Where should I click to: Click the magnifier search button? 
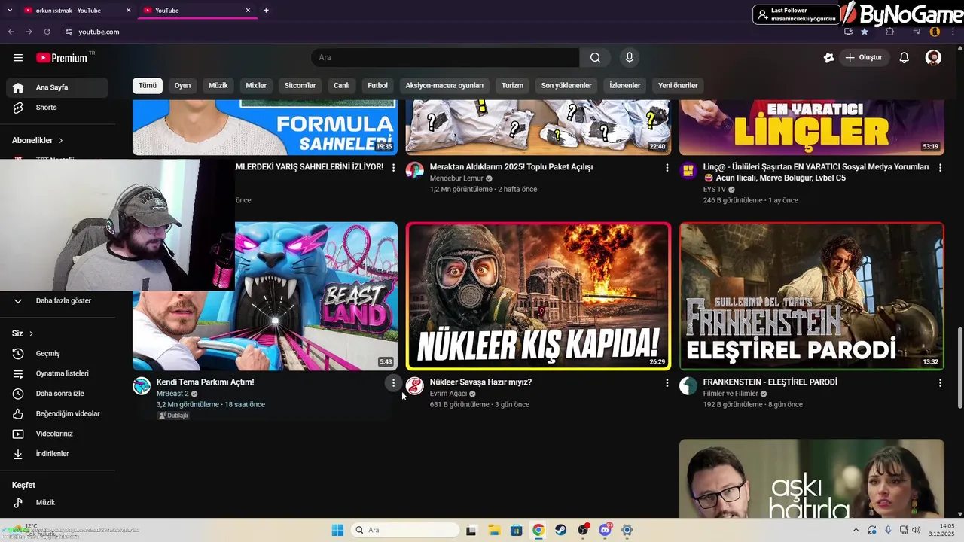[x=595, y=58]
